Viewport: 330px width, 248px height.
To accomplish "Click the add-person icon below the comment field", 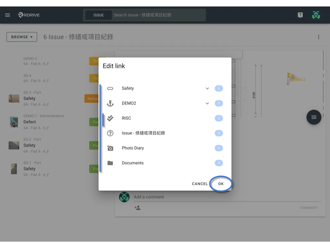I will (138, 208).
